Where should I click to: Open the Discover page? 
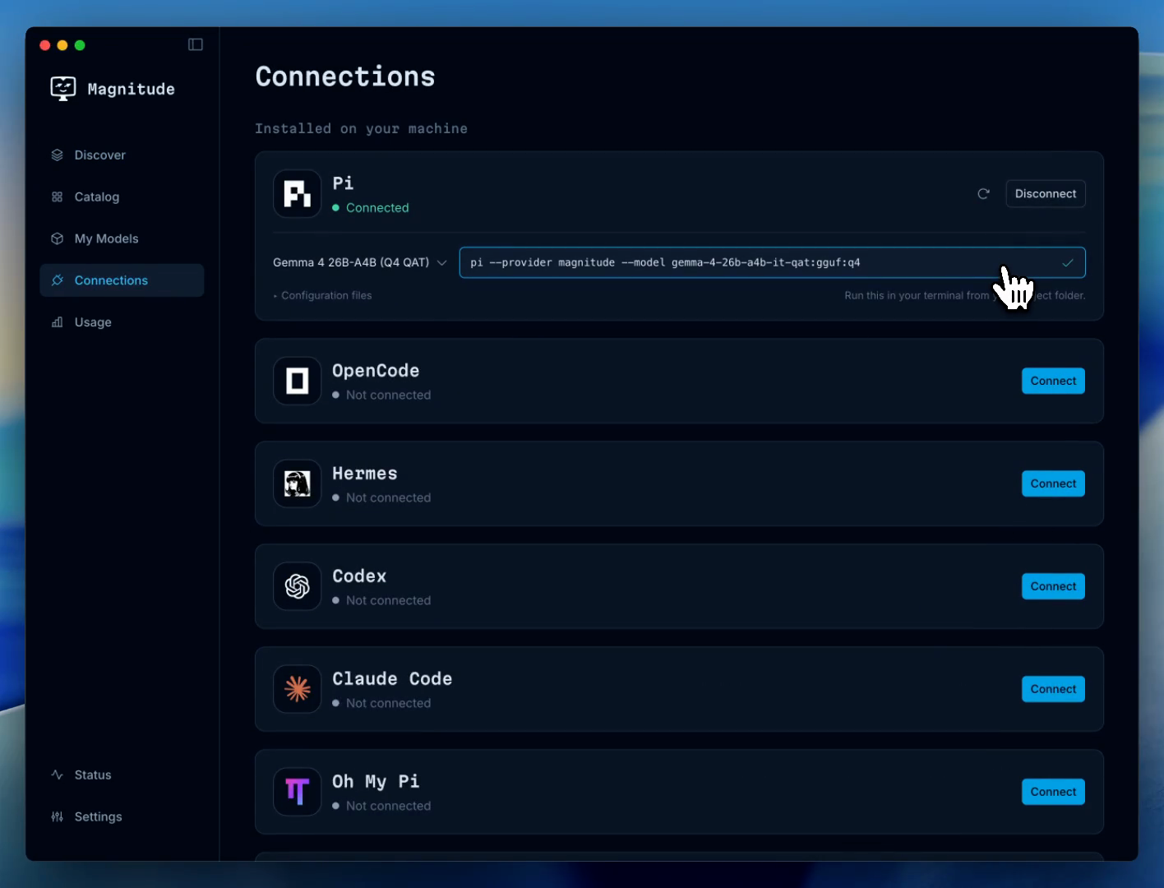pos(122,155)
